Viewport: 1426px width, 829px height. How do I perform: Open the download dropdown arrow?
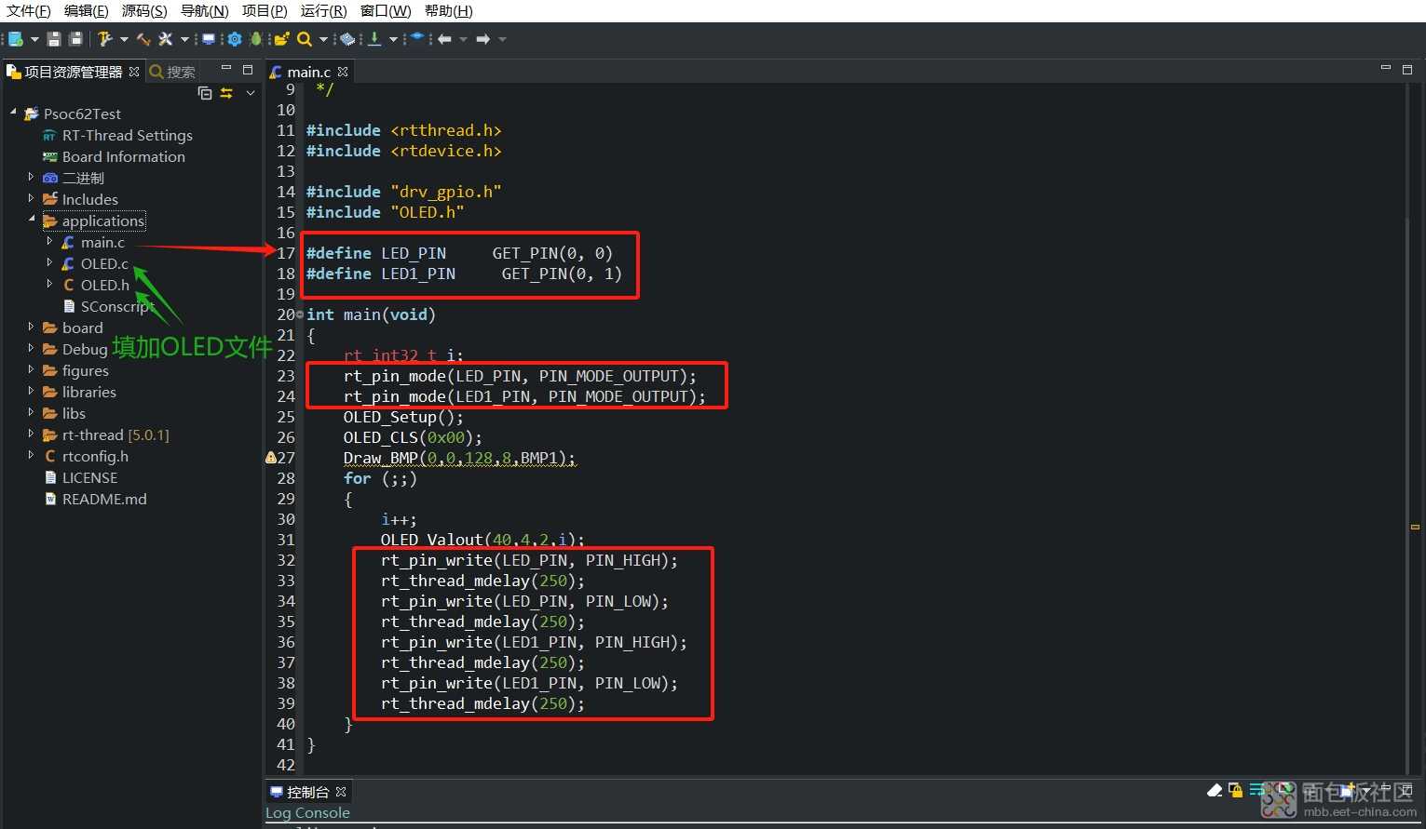pyautogui.click(x=393, y=39)
